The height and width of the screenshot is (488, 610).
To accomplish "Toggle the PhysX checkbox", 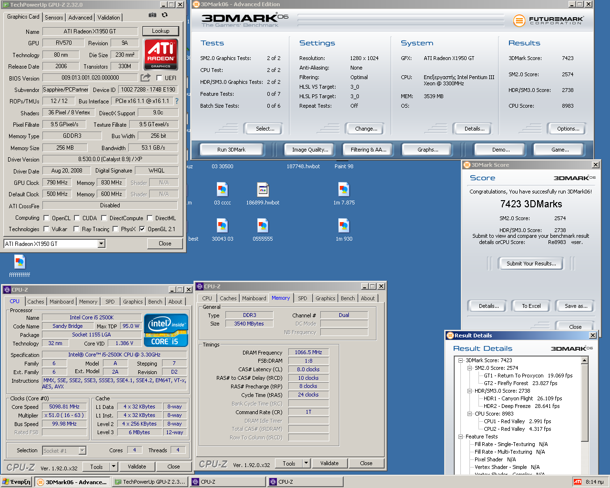I will 115,229.
